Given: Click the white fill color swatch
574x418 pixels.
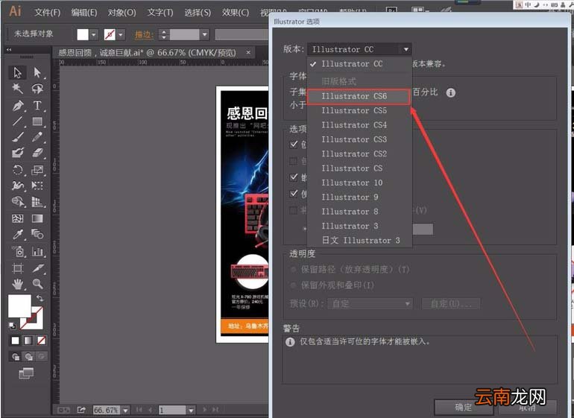Looking at the screenshot, I should click(19, 306).
